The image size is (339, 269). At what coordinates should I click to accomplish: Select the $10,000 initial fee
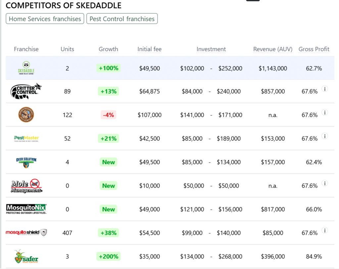pos(149,186)
